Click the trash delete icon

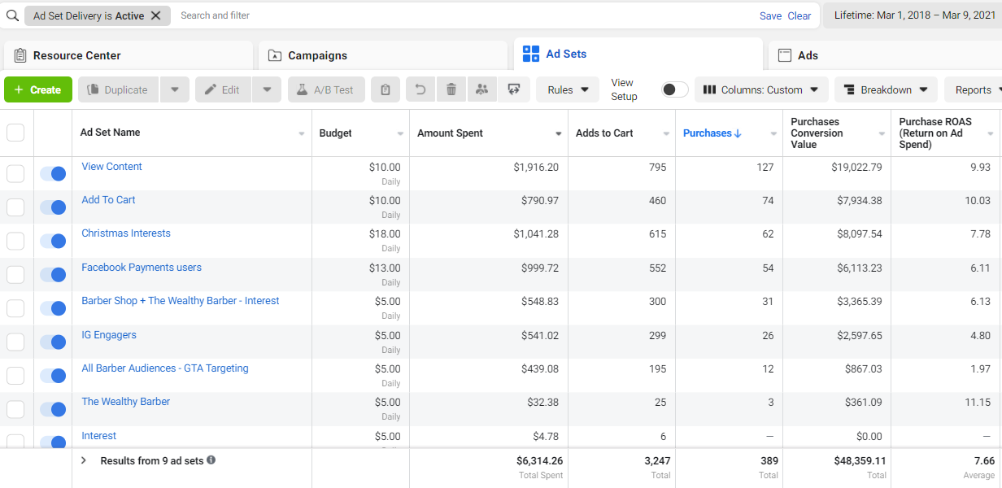click(x=451, y=89)
